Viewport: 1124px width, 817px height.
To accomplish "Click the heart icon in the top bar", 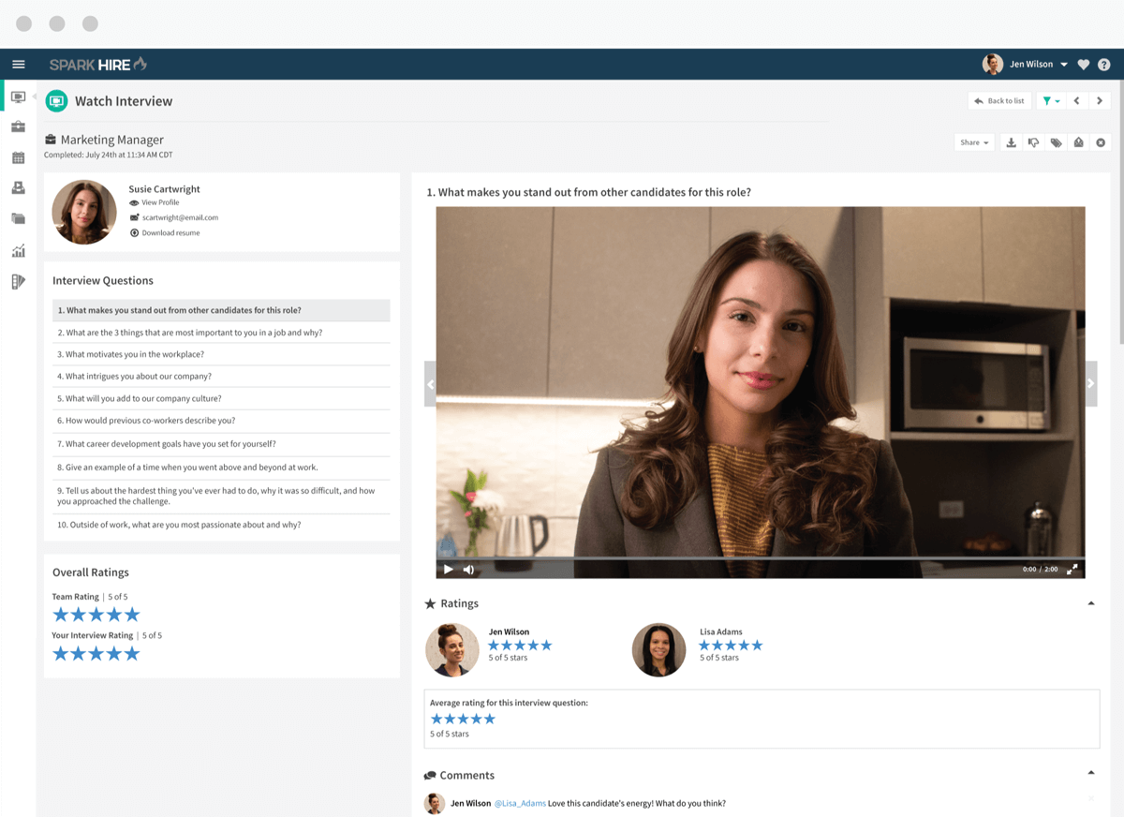I will tap(1084, 64).
